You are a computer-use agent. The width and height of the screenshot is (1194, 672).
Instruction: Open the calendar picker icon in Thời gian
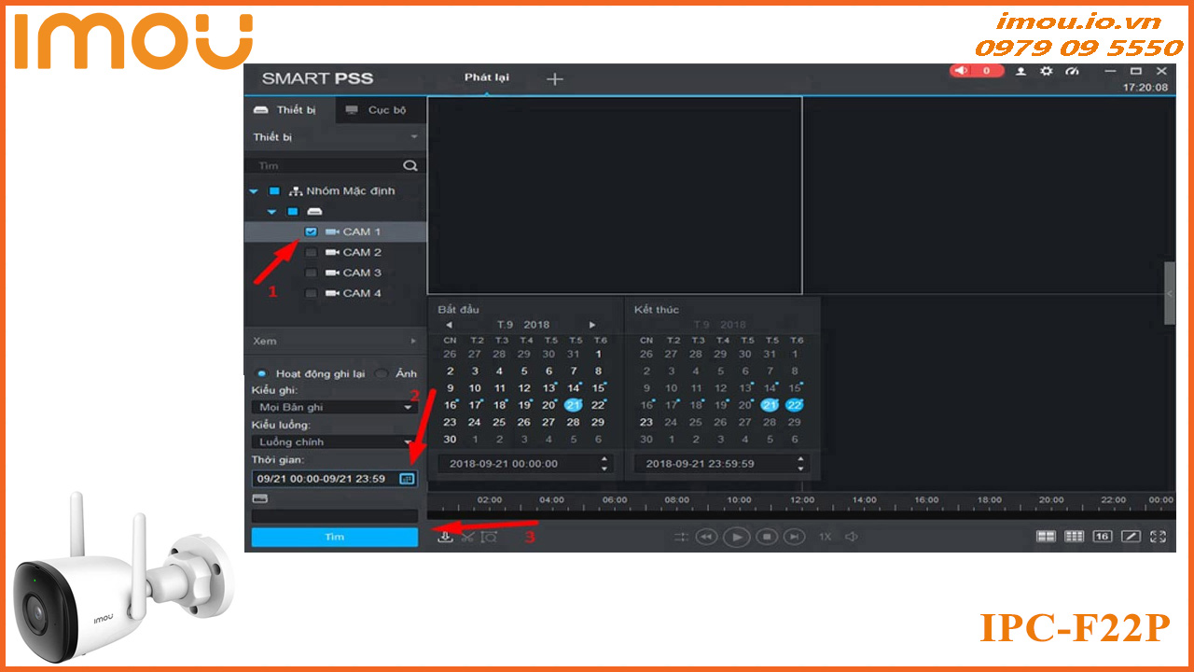coord(406,479)
